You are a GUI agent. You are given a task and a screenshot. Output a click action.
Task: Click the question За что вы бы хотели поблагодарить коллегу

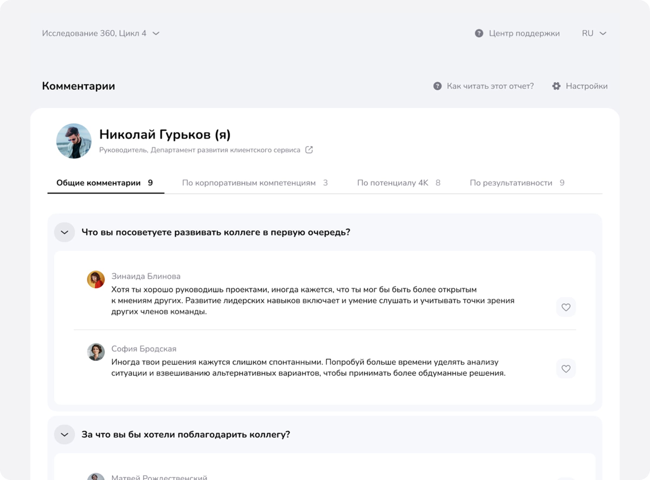pyautogui.click(x=186, y=434)
